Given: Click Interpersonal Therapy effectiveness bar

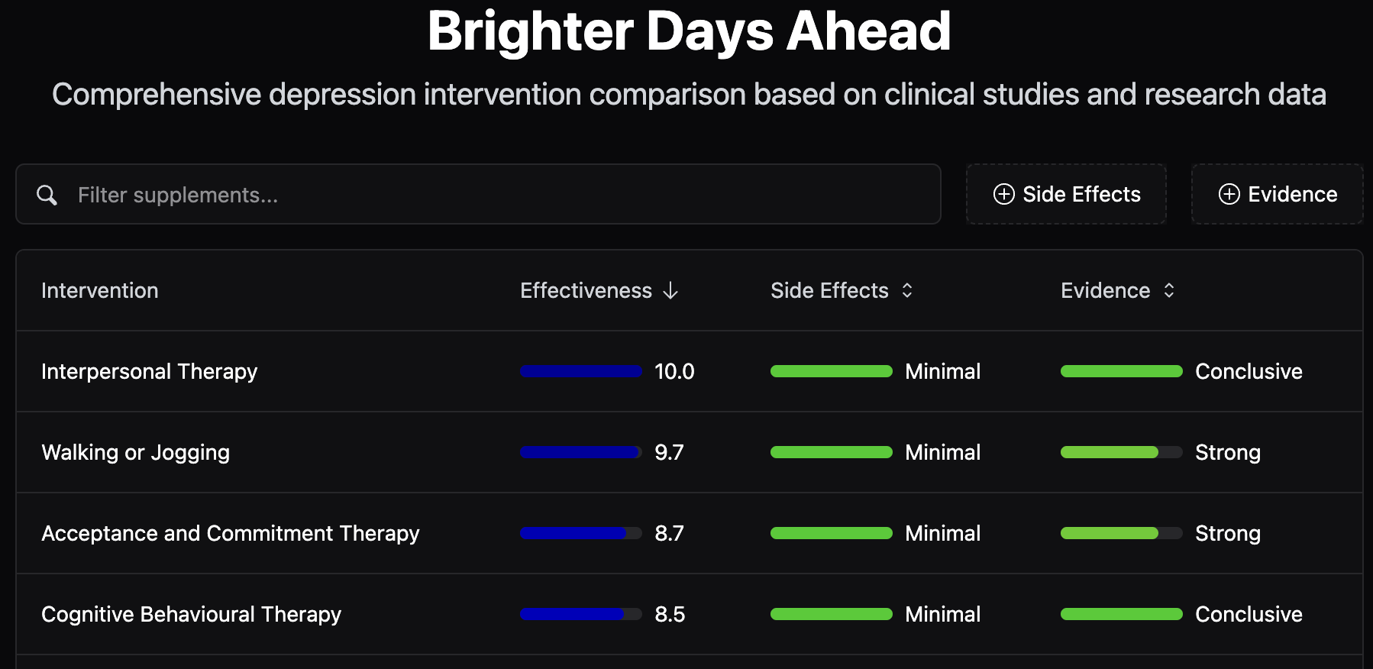Looking at the screenshot, I should coord(581,371).
